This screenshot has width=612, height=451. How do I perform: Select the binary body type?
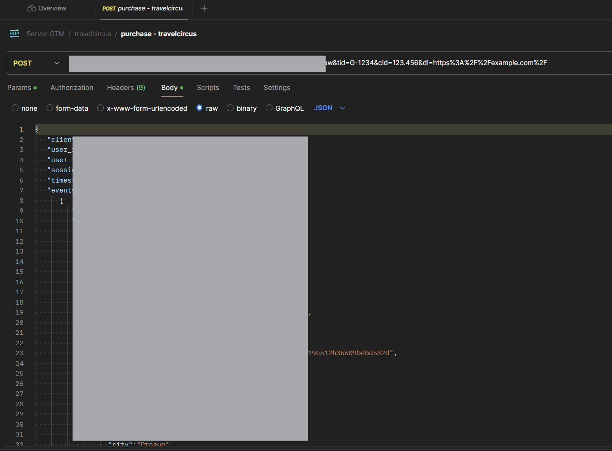pos(241,108)
